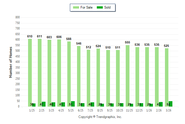Select the 2/25 Sold bar (47)
This screenshot has width=185, height=124.
pyautogui.click(x=44, y=104)
